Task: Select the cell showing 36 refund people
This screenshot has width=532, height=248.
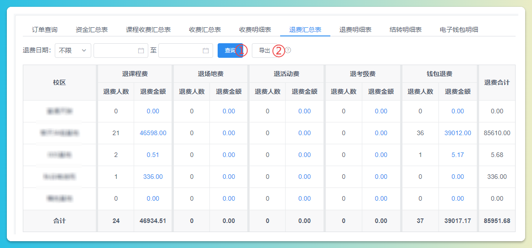Action: 420,133
